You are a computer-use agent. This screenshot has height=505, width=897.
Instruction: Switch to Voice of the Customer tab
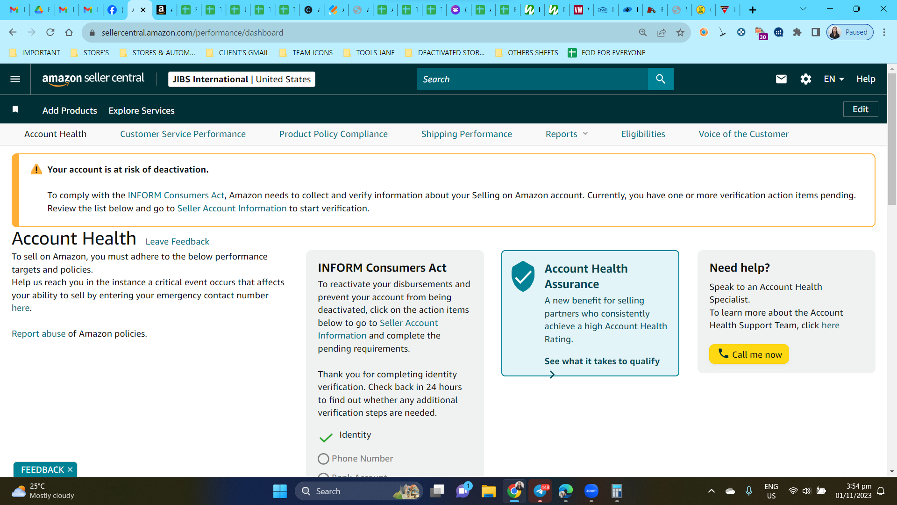[x=744, y=134]
